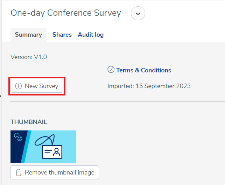
Task: Click the THUMBNAIL section heading
Action: coord(29,122)
